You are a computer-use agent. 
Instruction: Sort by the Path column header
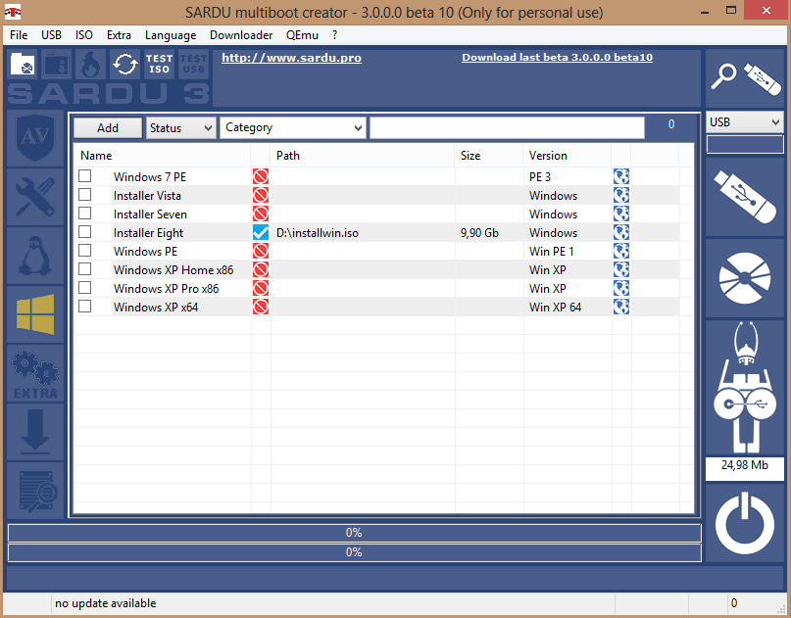coord(363,156)
